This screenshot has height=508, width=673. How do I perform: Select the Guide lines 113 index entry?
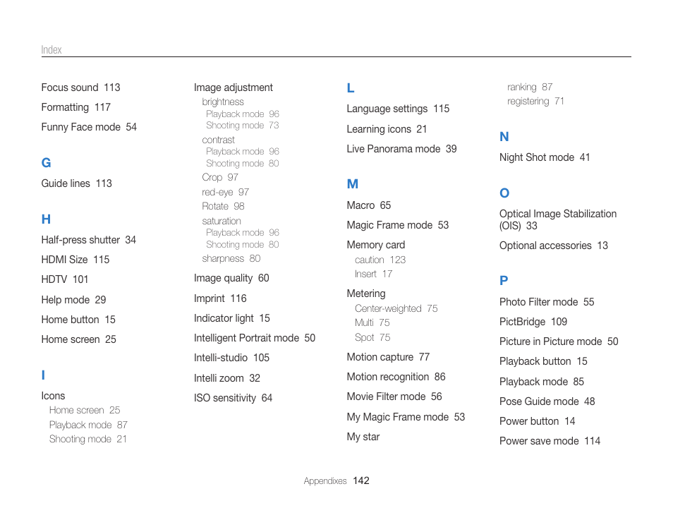pos(76,183)
